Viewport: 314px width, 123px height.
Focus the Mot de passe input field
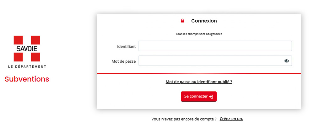(x=215, y=61)
